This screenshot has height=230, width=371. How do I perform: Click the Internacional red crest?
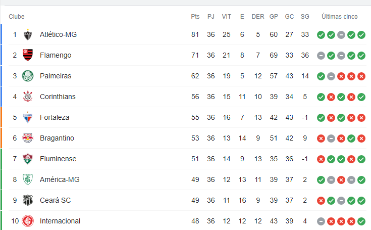[x=28, y=221]
